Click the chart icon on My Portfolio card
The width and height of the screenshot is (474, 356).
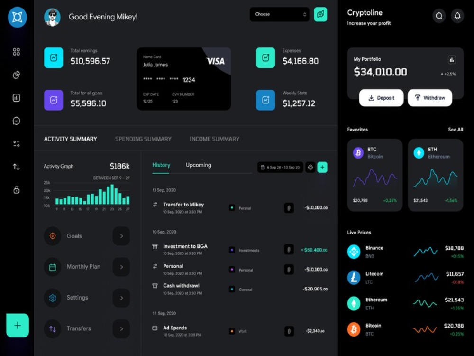tap(452, 59)
